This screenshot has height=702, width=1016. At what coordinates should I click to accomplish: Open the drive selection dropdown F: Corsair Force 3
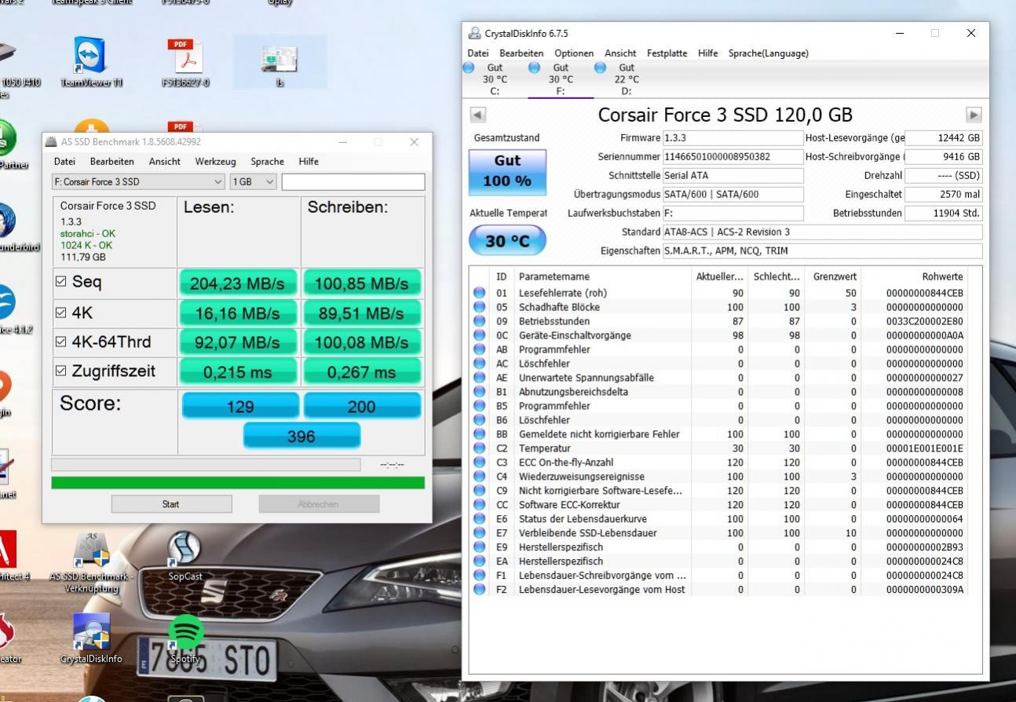click(139, 182)
